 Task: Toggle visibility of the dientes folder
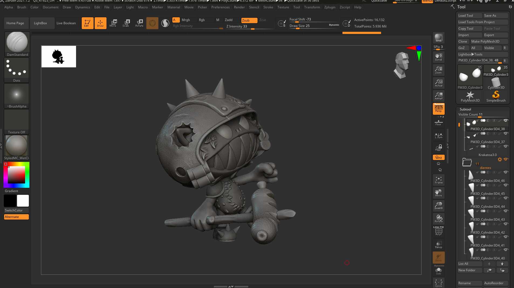coord(506,159)
